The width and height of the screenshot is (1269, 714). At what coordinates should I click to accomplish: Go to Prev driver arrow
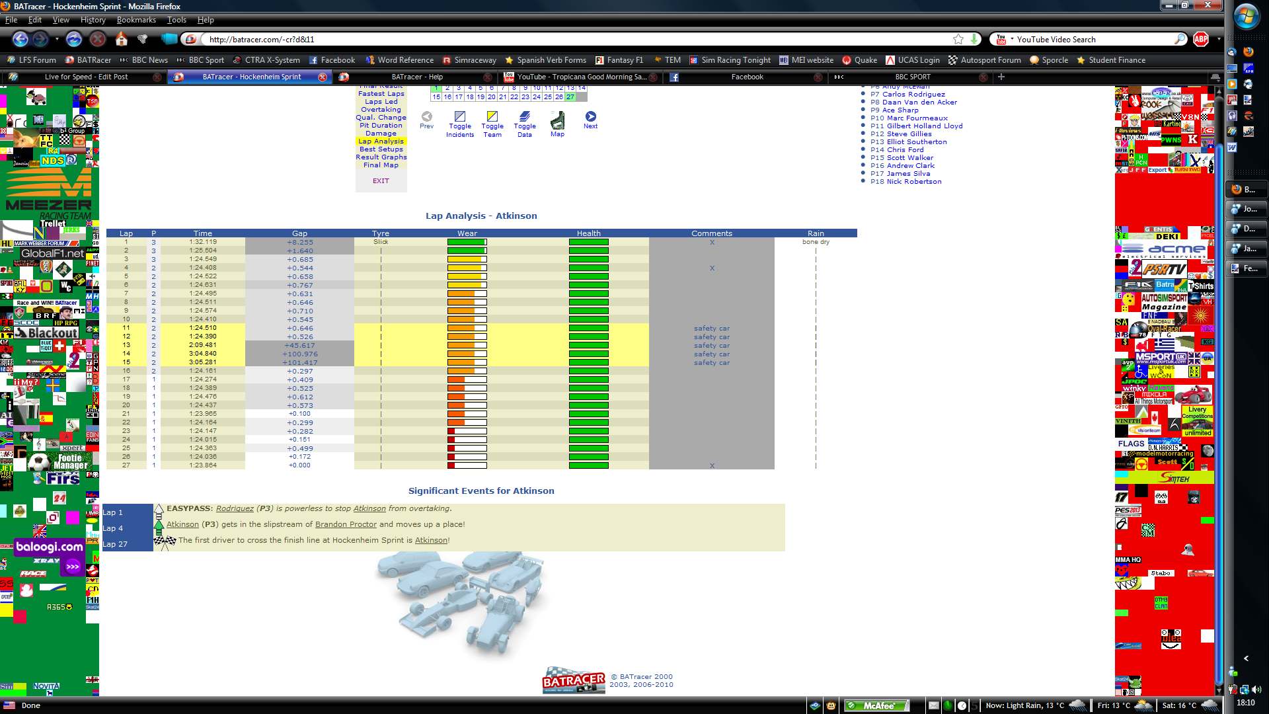426,116
